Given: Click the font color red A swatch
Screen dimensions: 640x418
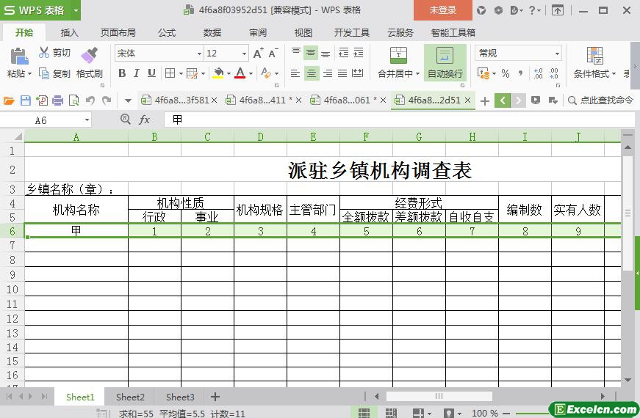Looking at the screenshot, I should (240, 73).
